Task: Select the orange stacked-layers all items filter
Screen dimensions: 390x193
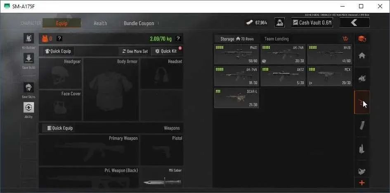Action: [x=362, y=39]
